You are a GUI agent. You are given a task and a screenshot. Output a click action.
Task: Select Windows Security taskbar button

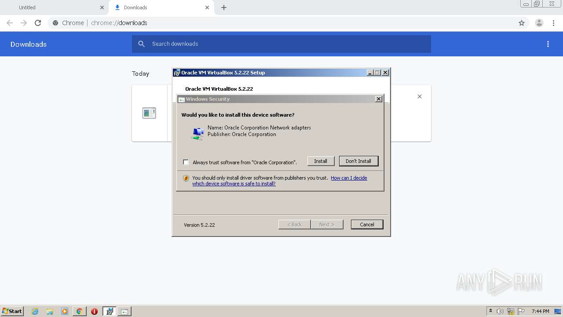124,311
